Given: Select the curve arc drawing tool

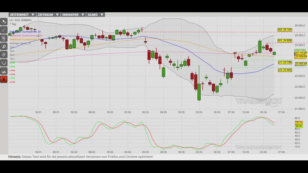Looking at the screenshot, I should 4,63.
